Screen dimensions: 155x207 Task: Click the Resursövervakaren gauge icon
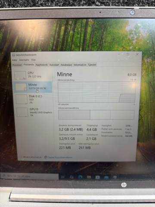(46, 157)
